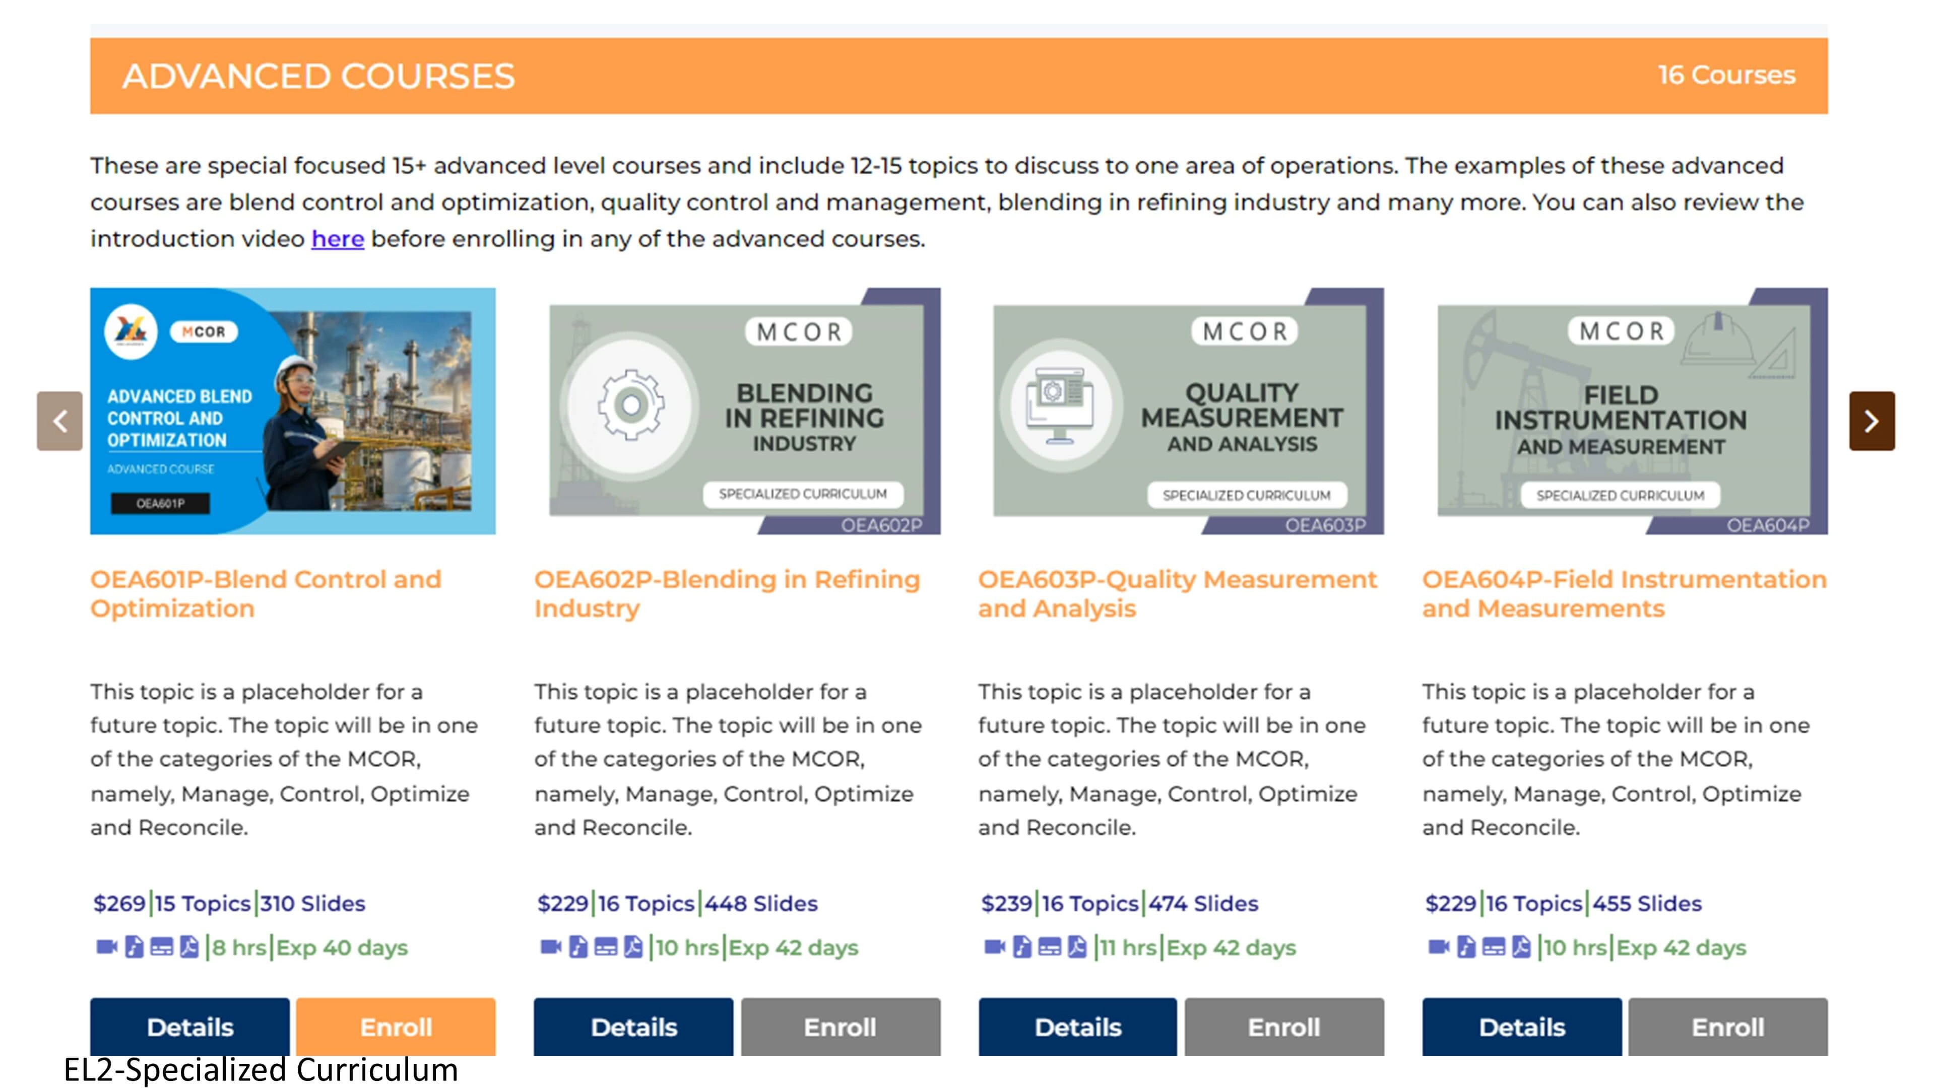Click the video camera icon under OEA603P
This screenshot has width=1935, height=1088.
tap(995, 947)
